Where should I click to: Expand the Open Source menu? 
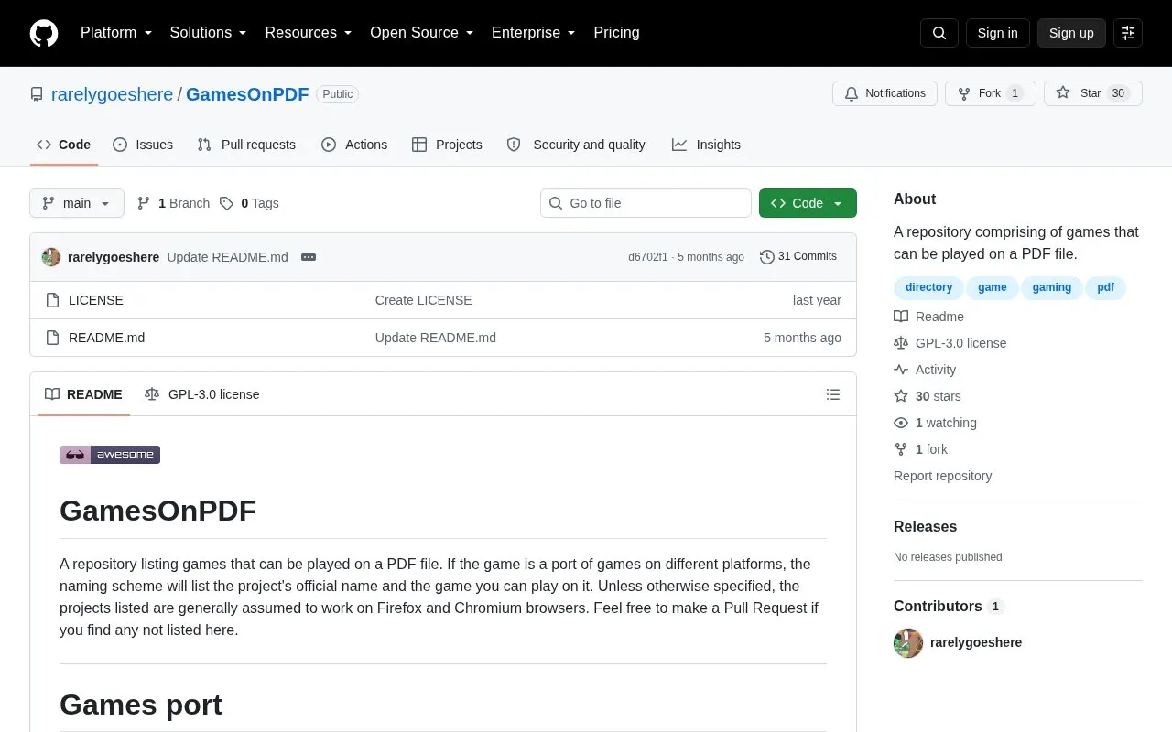422,33
